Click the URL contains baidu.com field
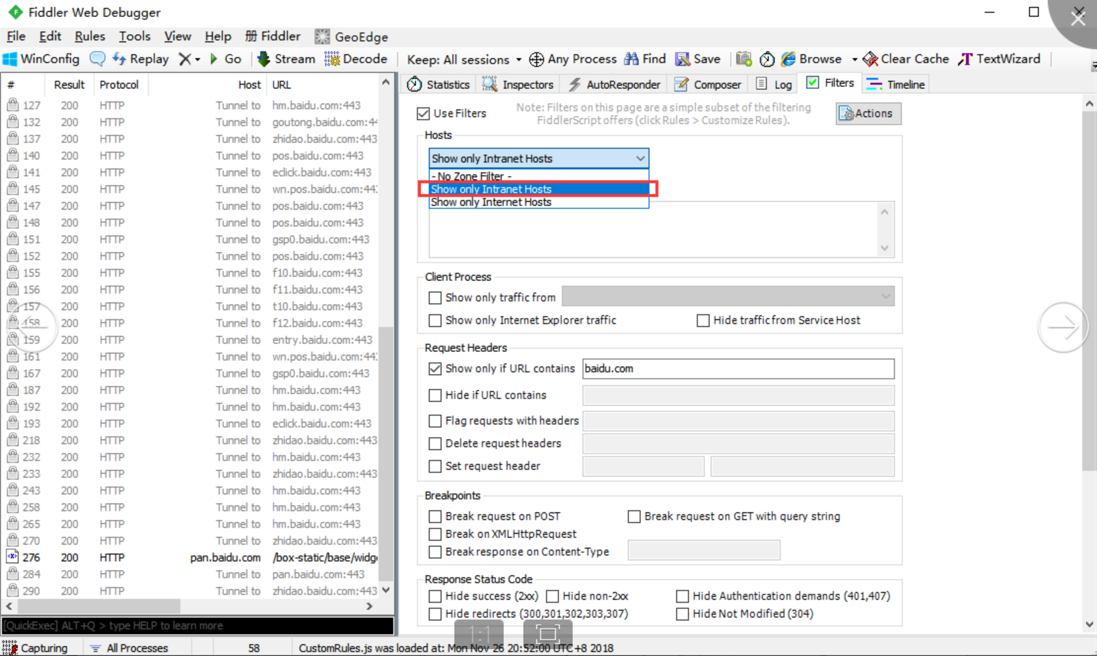 pyautogui.click(x=738, y=368)
